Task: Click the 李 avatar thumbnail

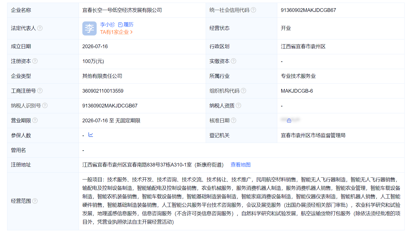Action: [89, 28]
